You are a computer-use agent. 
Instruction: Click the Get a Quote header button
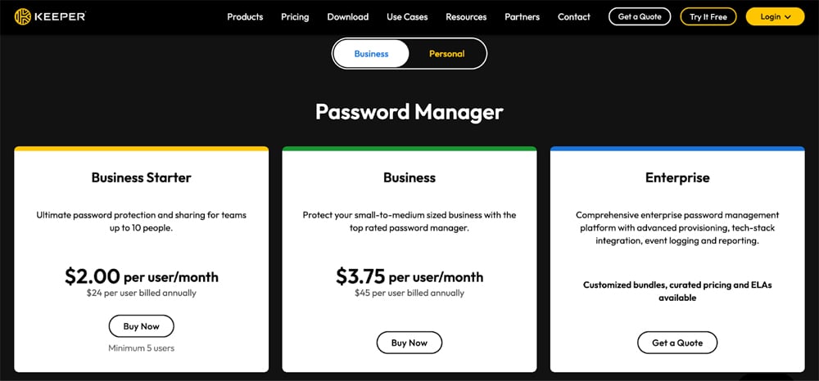coord(640,17)
